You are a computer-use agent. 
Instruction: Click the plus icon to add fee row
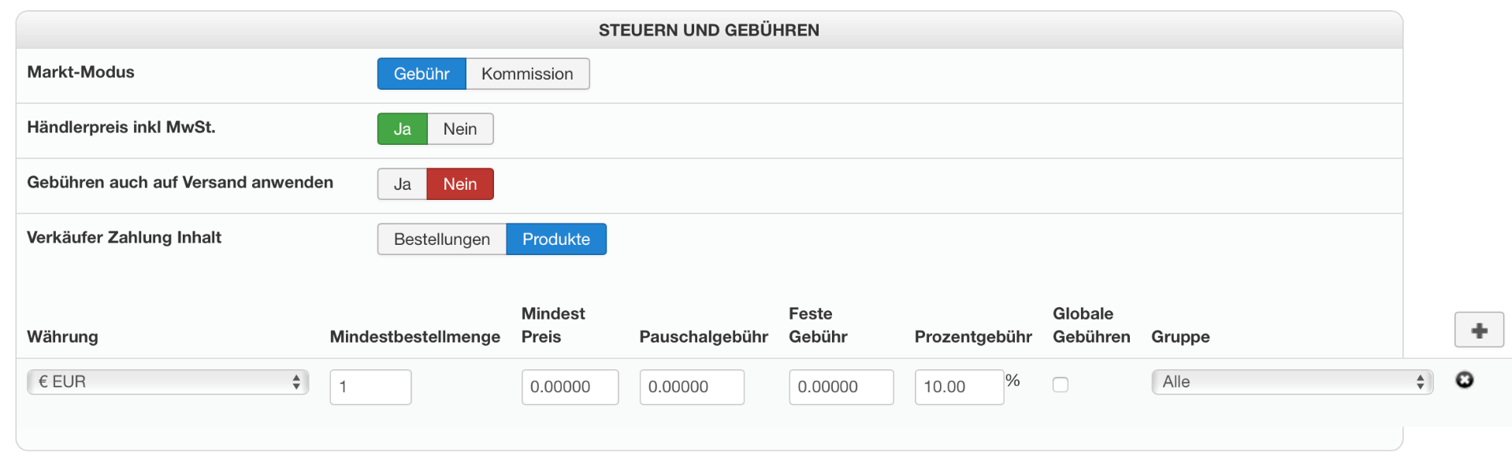(1479, 330)
